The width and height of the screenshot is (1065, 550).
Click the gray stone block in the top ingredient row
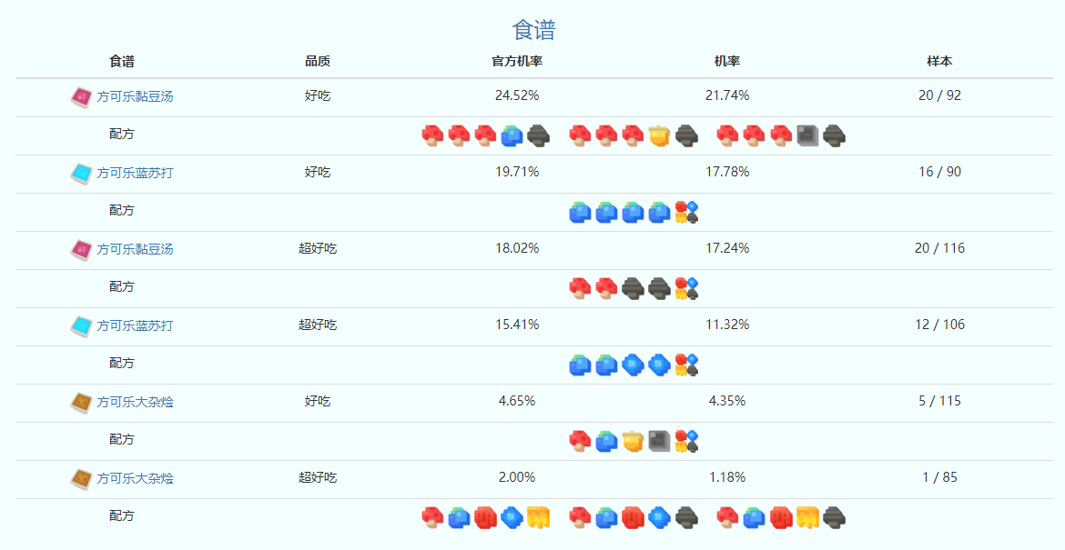pos(807,136)
